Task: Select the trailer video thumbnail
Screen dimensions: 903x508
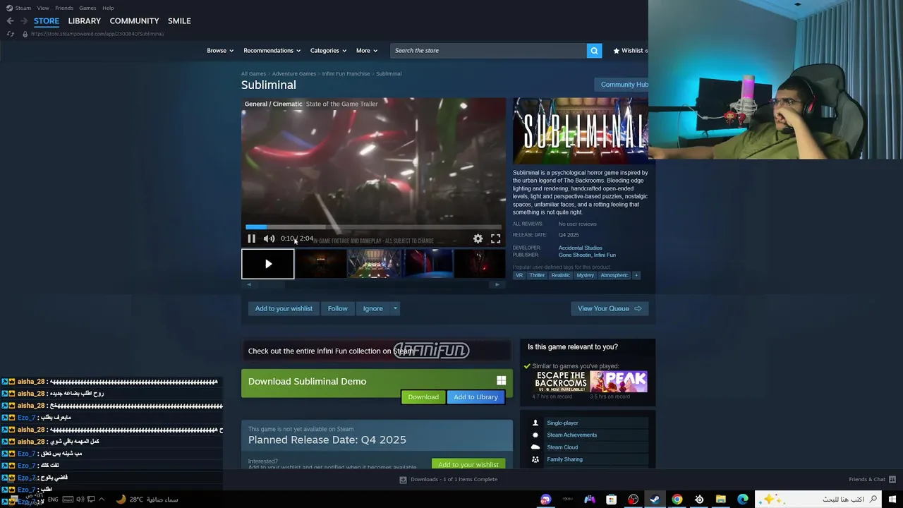Action: click(x=268, y=264)
